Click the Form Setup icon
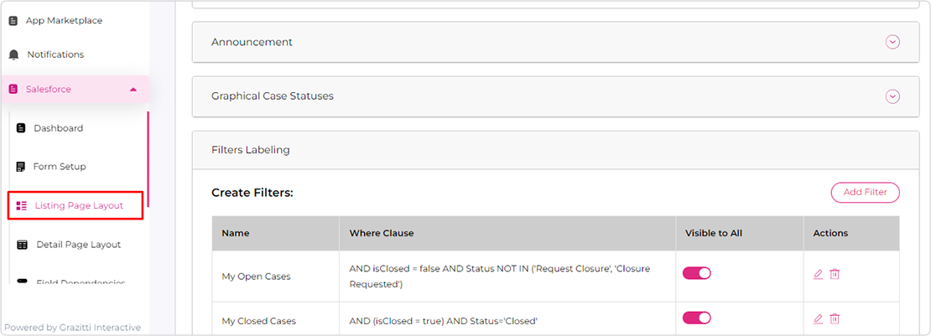This screenshot has height=336, width=931. [21, 167]
